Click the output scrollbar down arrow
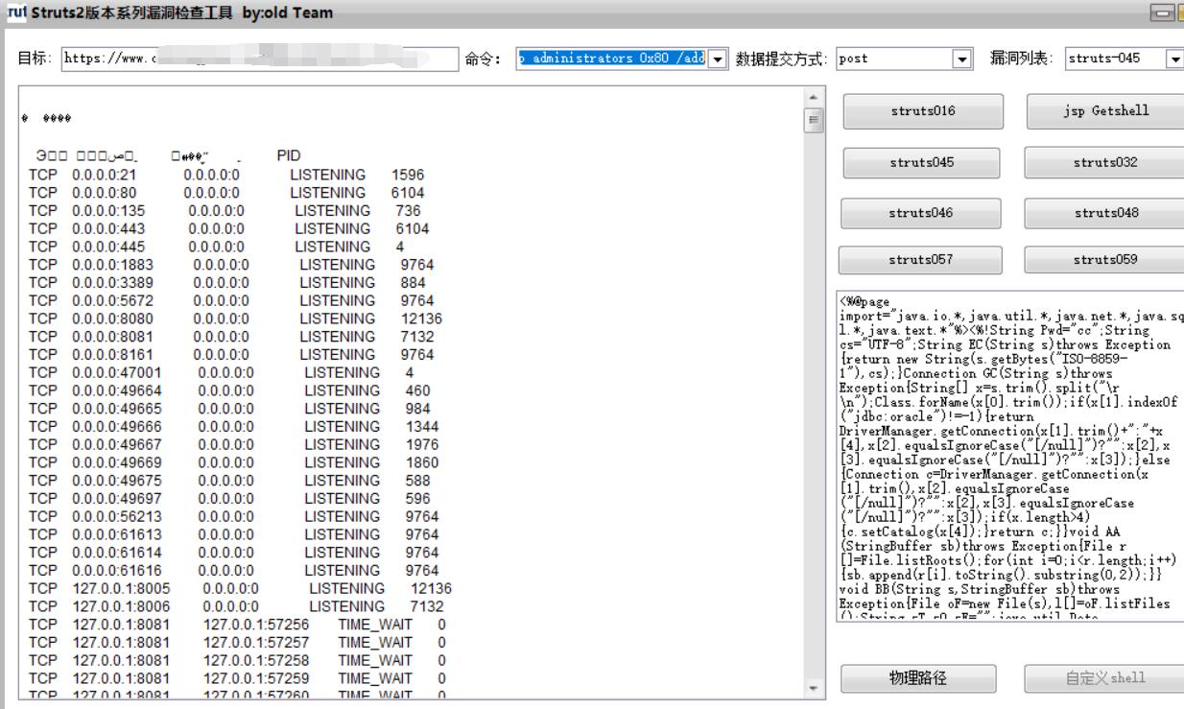Screen dimensions: 1184x709 (816, 689)
